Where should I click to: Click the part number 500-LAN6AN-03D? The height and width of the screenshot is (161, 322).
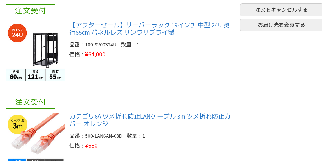103,136
